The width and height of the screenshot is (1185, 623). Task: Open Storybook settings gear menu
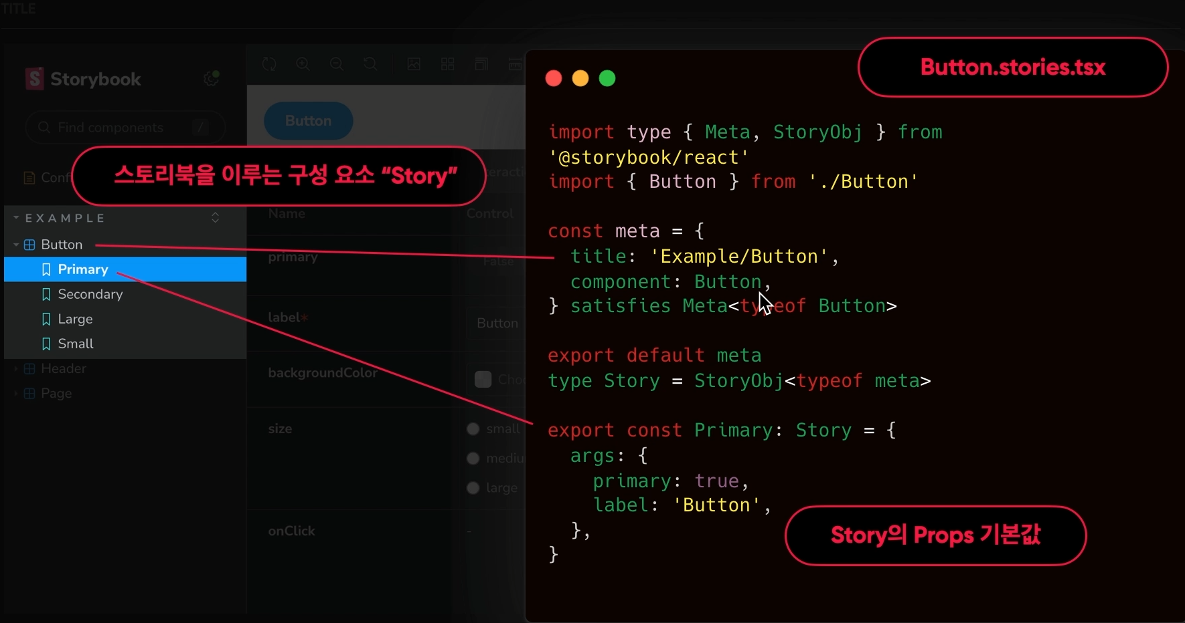pos(212,78)
